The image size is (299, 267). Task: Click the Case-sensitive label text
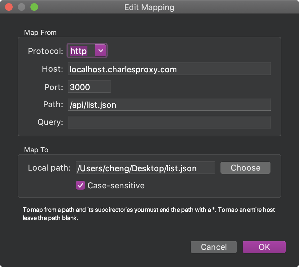(x=116, y=186)
